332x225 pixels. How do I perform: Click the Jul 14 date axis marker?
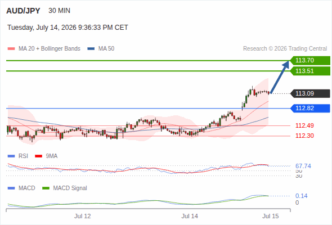click(x=190, y=216)
